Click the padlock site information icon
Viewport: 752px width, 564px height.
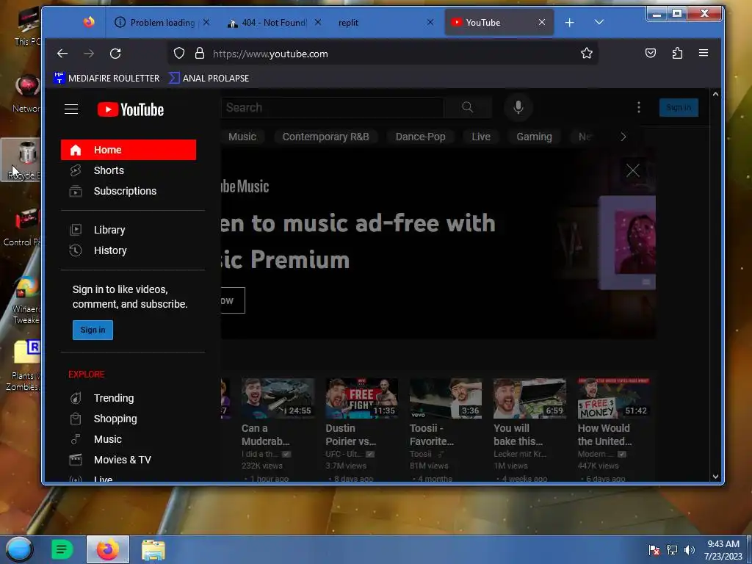(200, 53)
